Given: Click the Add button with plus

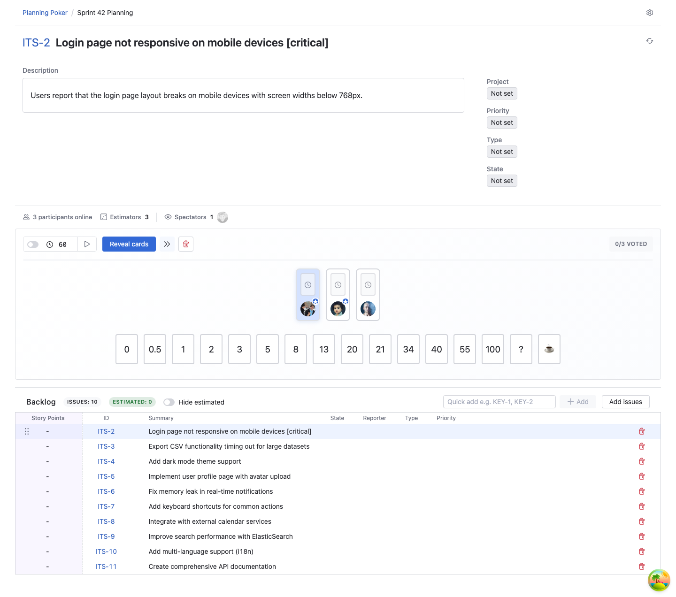Looking at the screenshot, I should click(578, 402).
